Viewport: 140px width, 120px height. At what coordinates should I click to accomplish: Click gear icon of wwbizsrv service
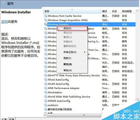[46, 105]
